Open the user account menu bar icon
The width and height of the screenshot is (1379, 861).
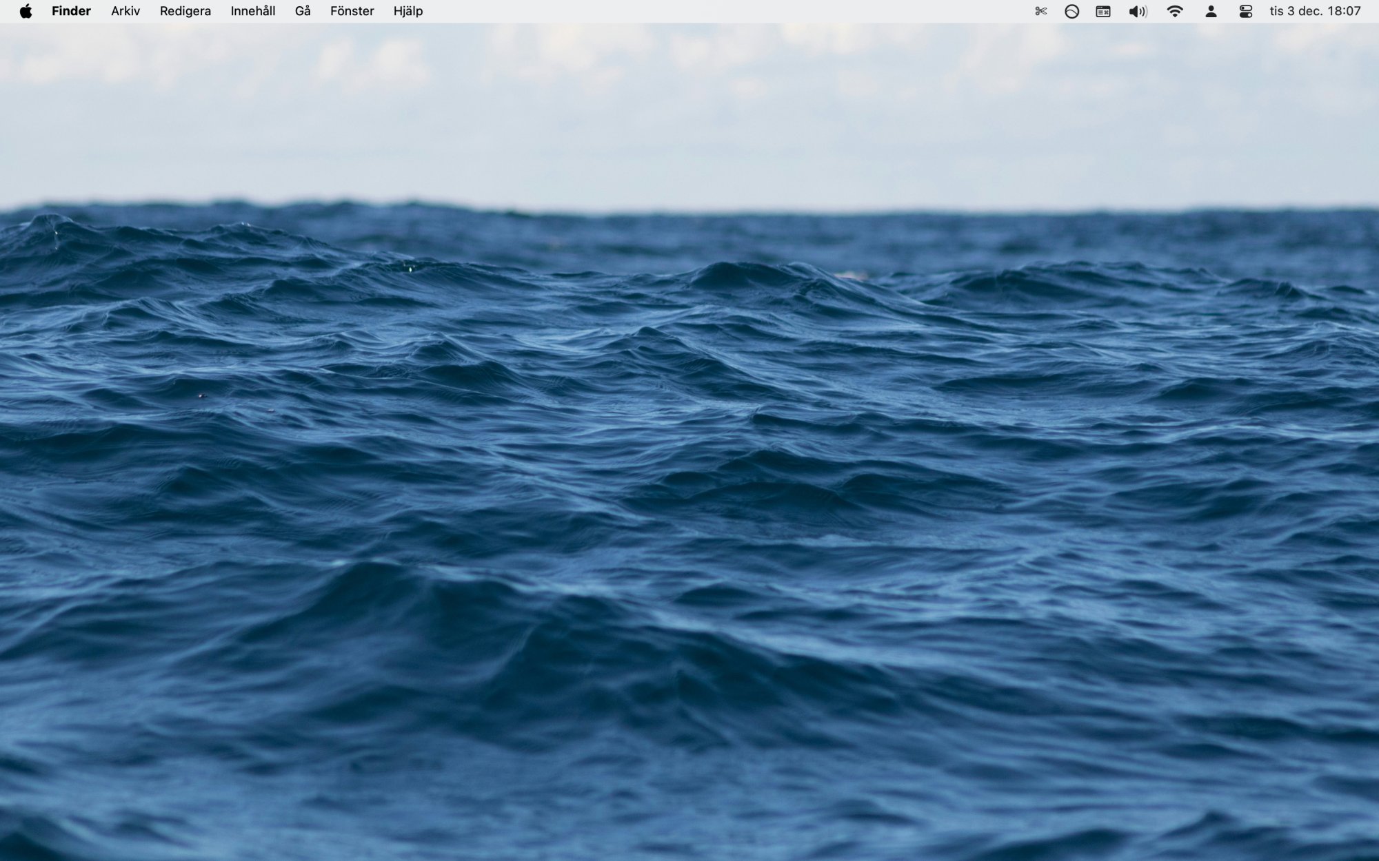(x=1211, y=11)
